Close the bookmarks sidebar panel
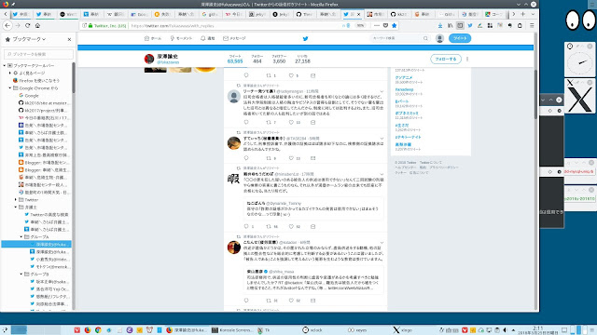The height and width of the screenshot is (335, 597). (69, 39)
